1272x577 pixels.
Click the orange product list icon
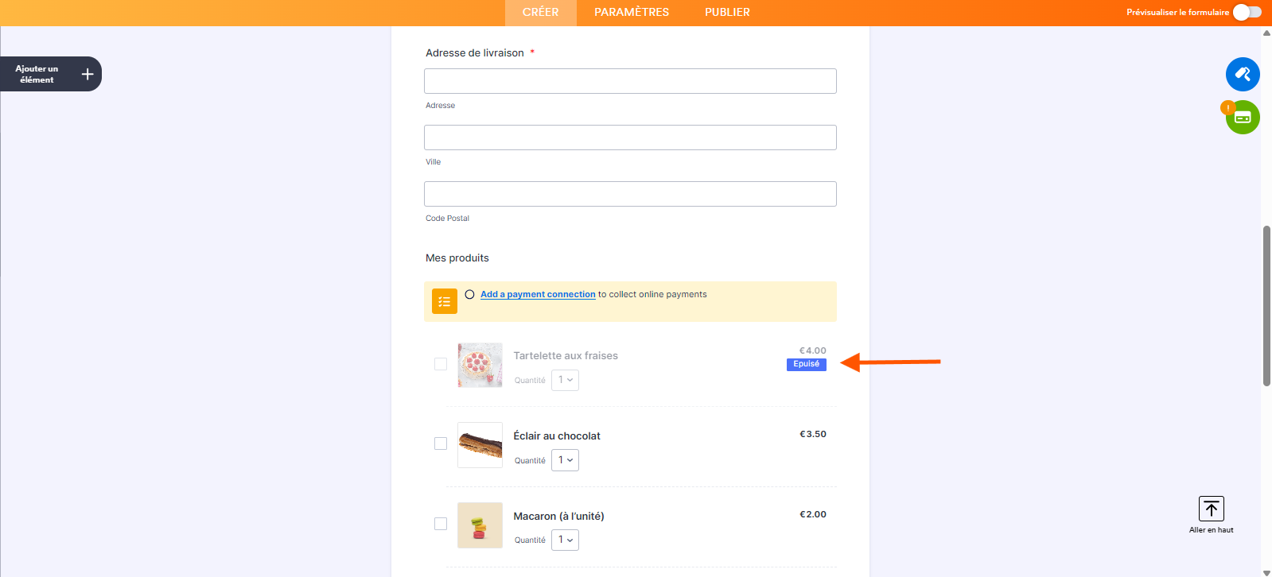[x=445, y=301]
